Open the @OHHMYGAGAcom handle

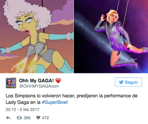(x=39, y=86)
